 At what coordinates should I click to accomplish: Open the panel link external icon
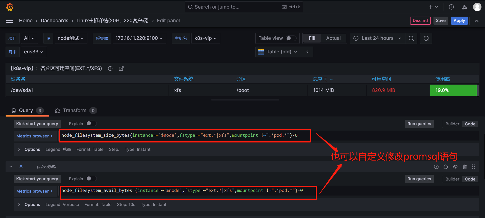(121, 68)
